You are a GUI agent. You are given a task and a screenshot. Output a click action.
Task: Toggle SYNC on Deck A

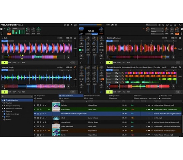[5, 41]
